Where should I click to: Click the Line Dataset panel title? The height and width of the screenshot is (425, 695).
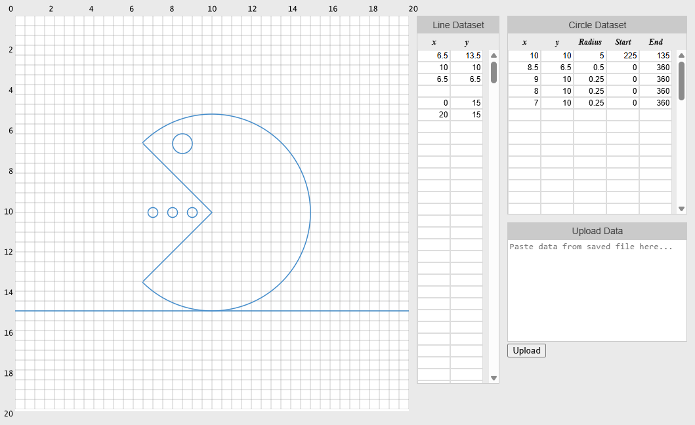(458, 26)
